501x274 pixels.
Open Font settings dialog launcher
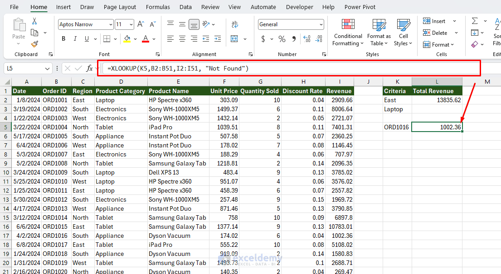(x=157, y=54)
